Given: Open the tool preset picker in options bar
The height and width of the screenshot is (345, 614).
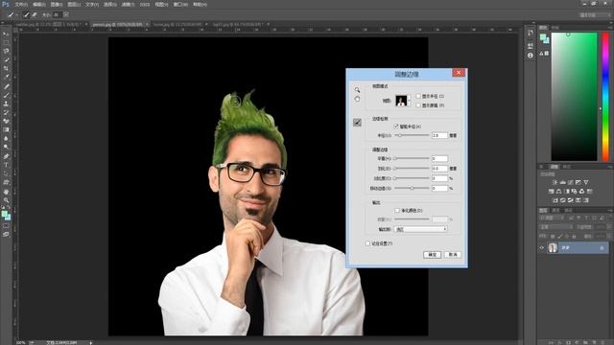Looking at the screenshot, I should pyautogui.click(x=12, y=15).
